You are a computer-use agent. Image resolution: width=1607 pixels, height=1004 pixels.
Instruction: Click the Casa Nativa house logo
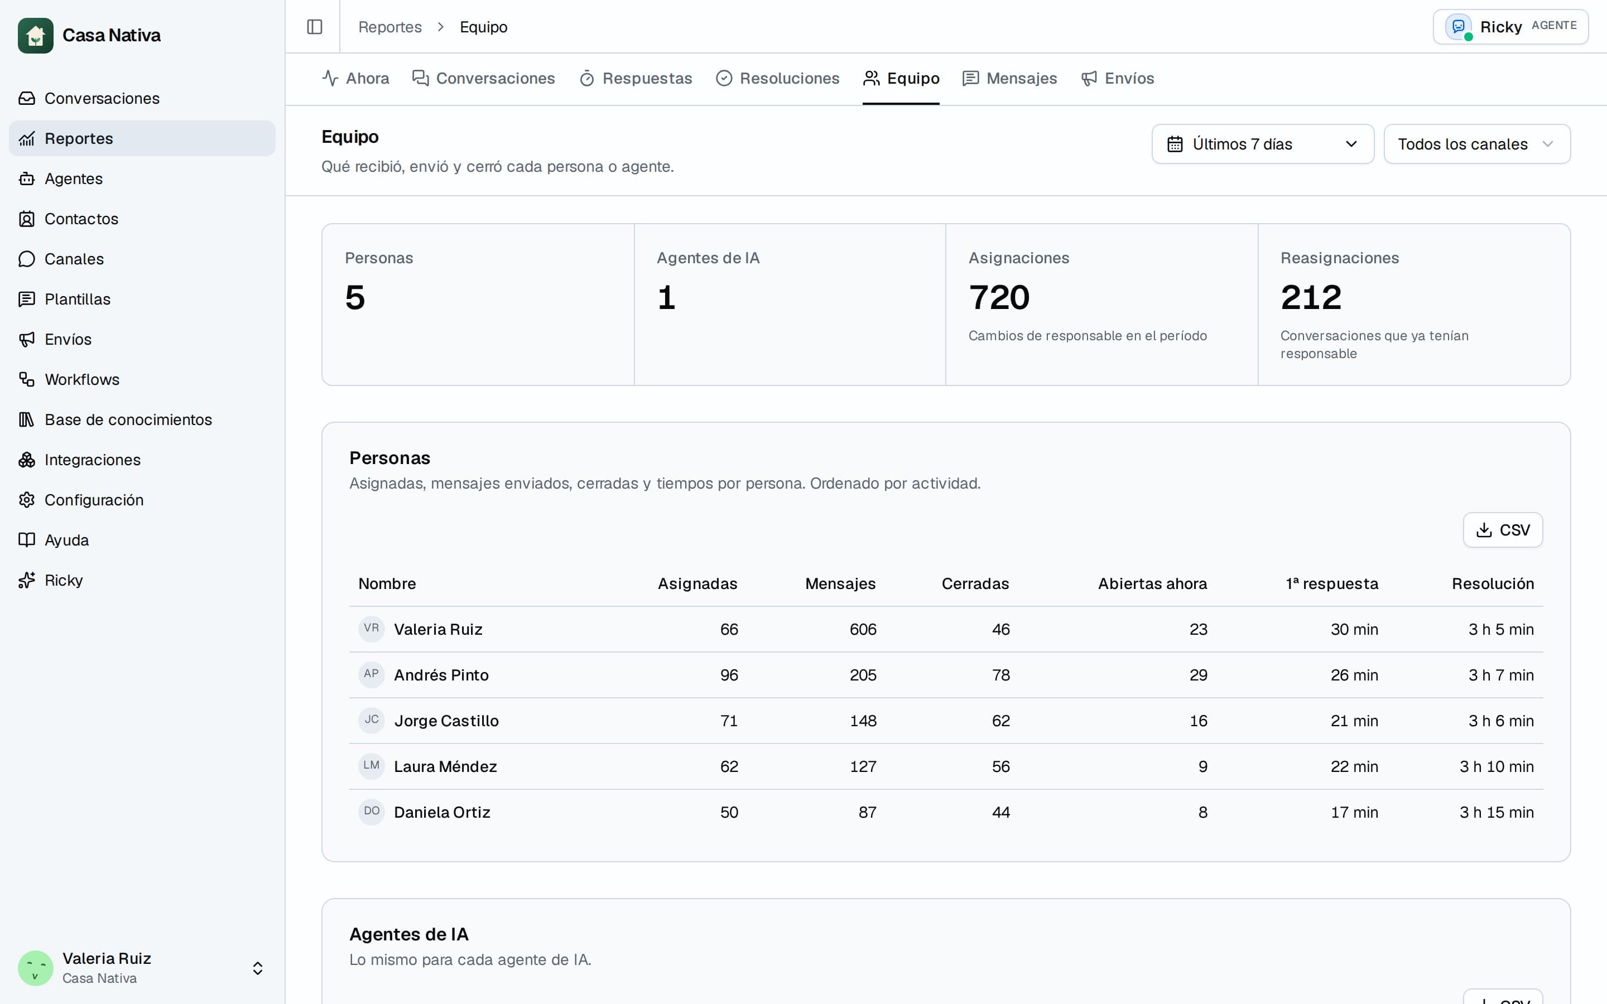(x=35, y=35)
